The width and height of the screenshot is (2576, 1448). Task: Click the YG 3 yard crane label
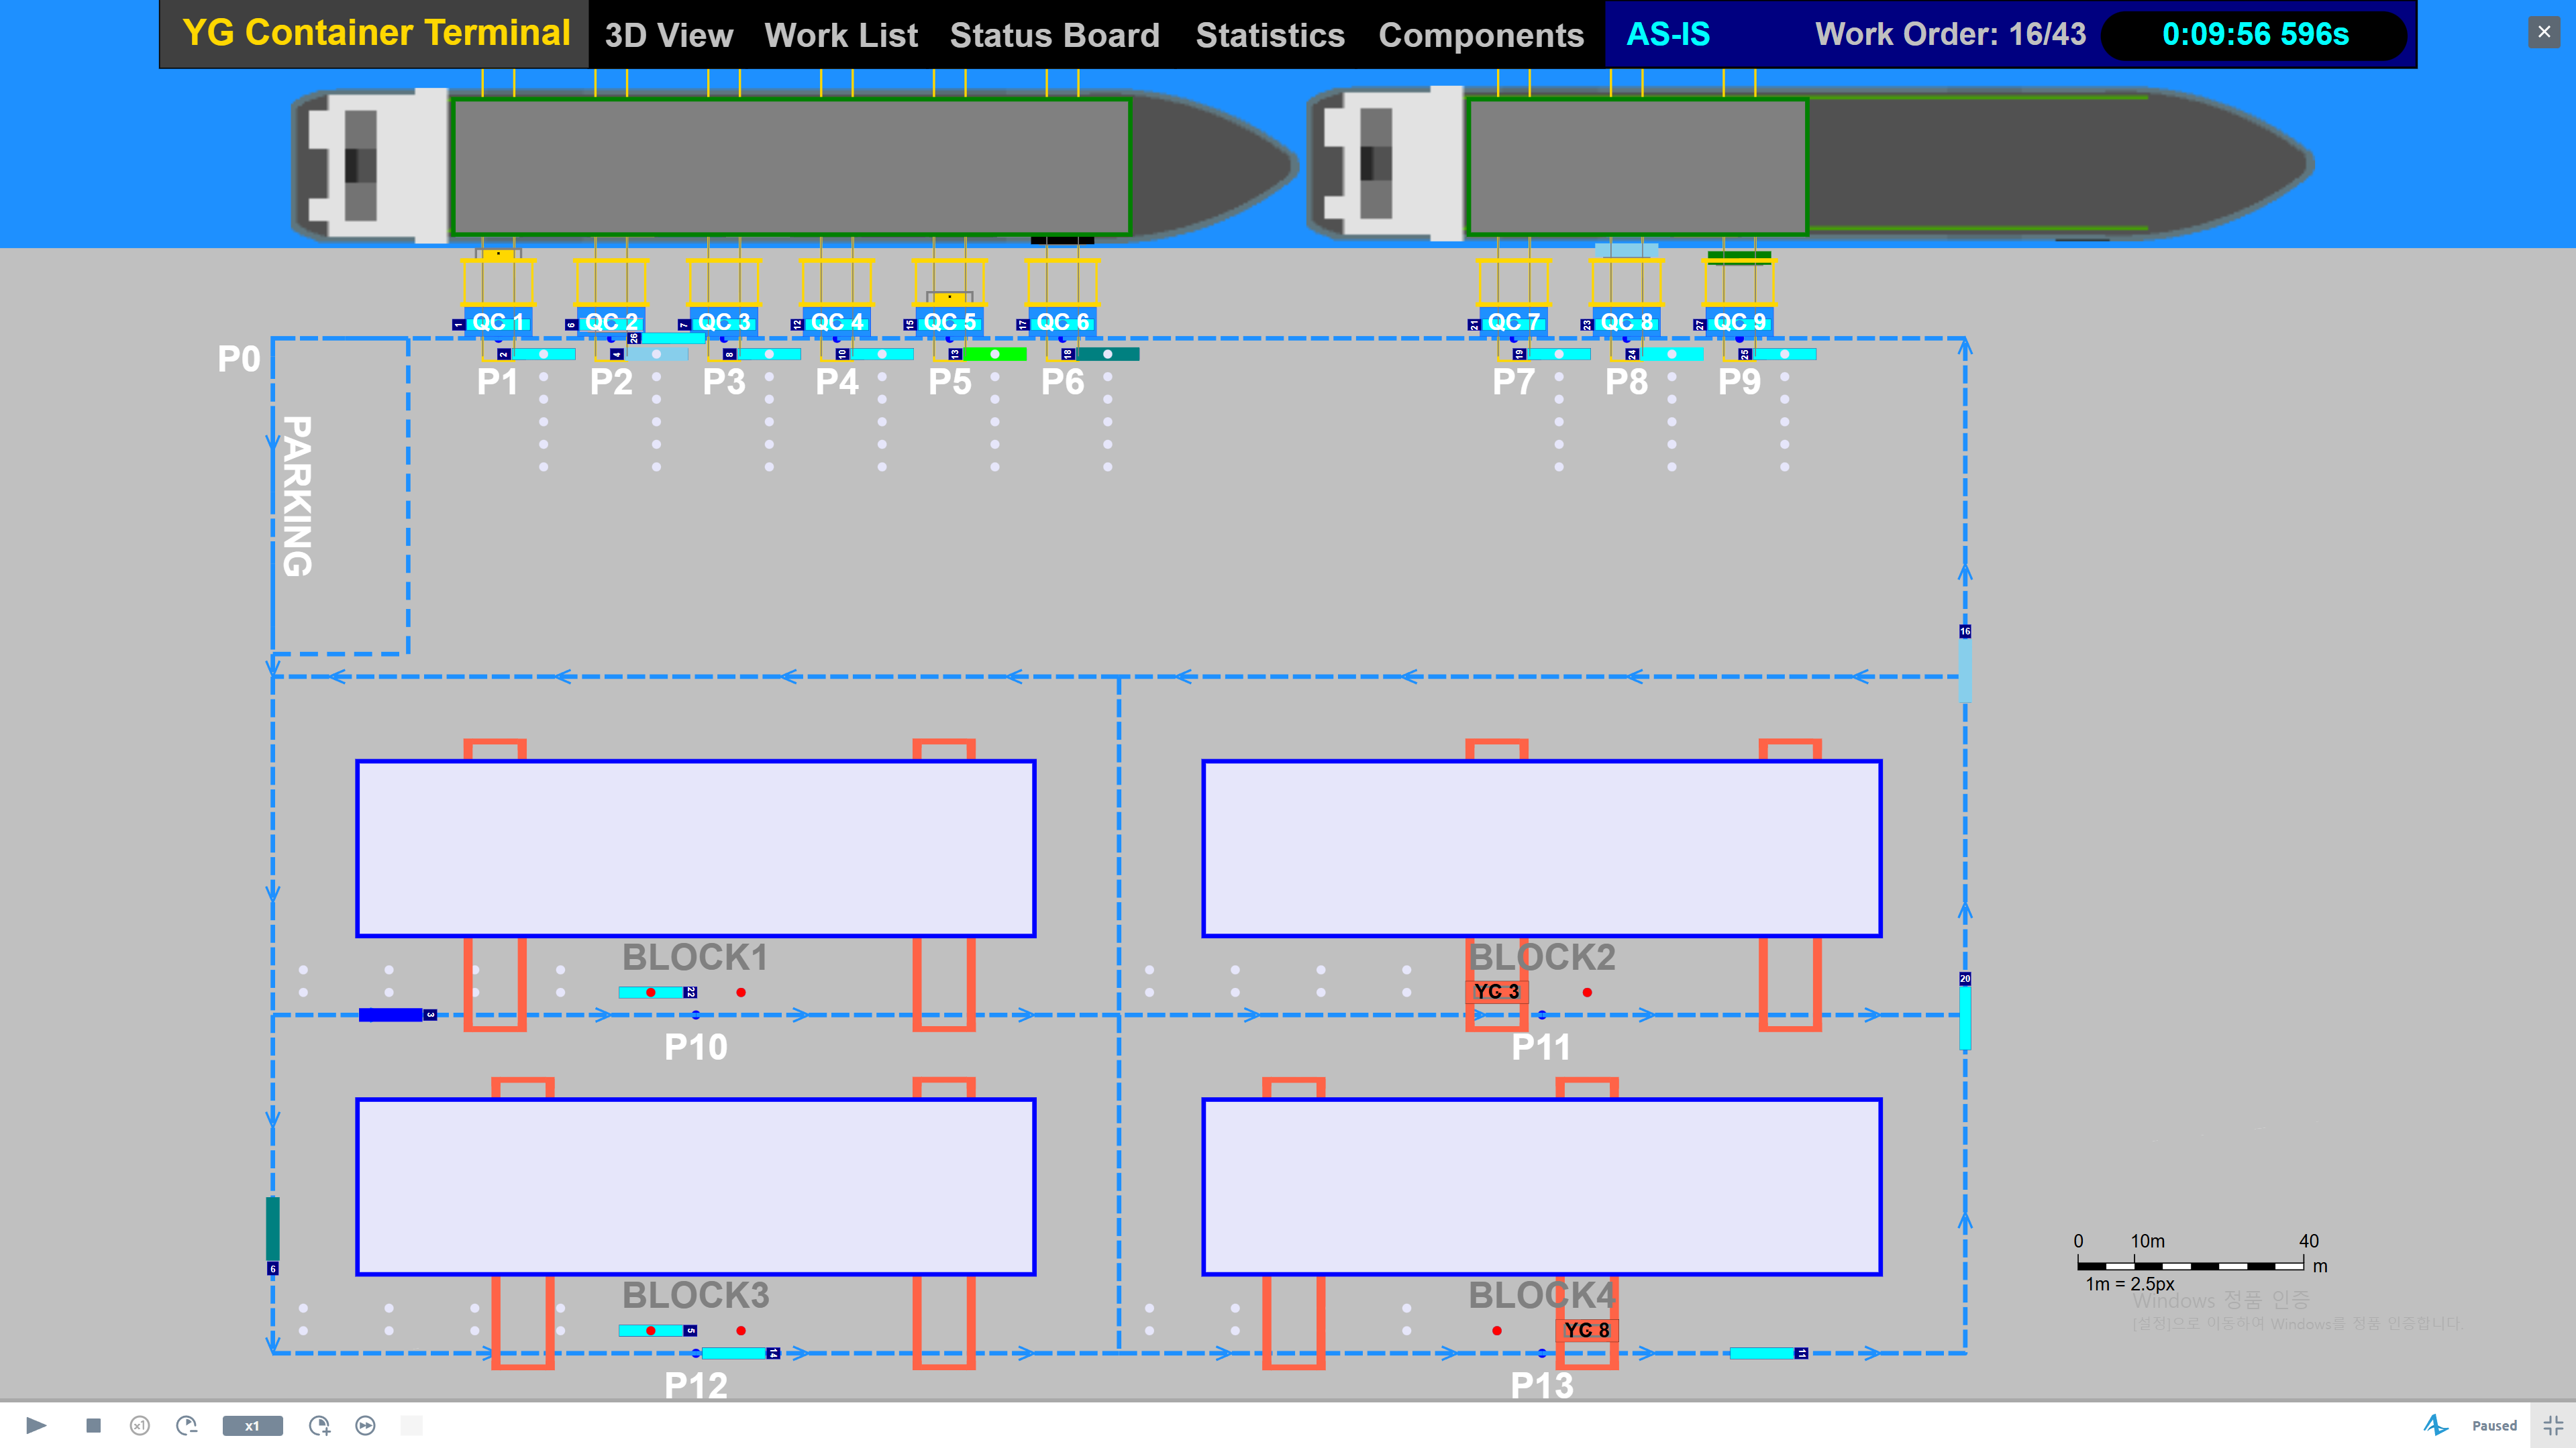coord(1496,991)
